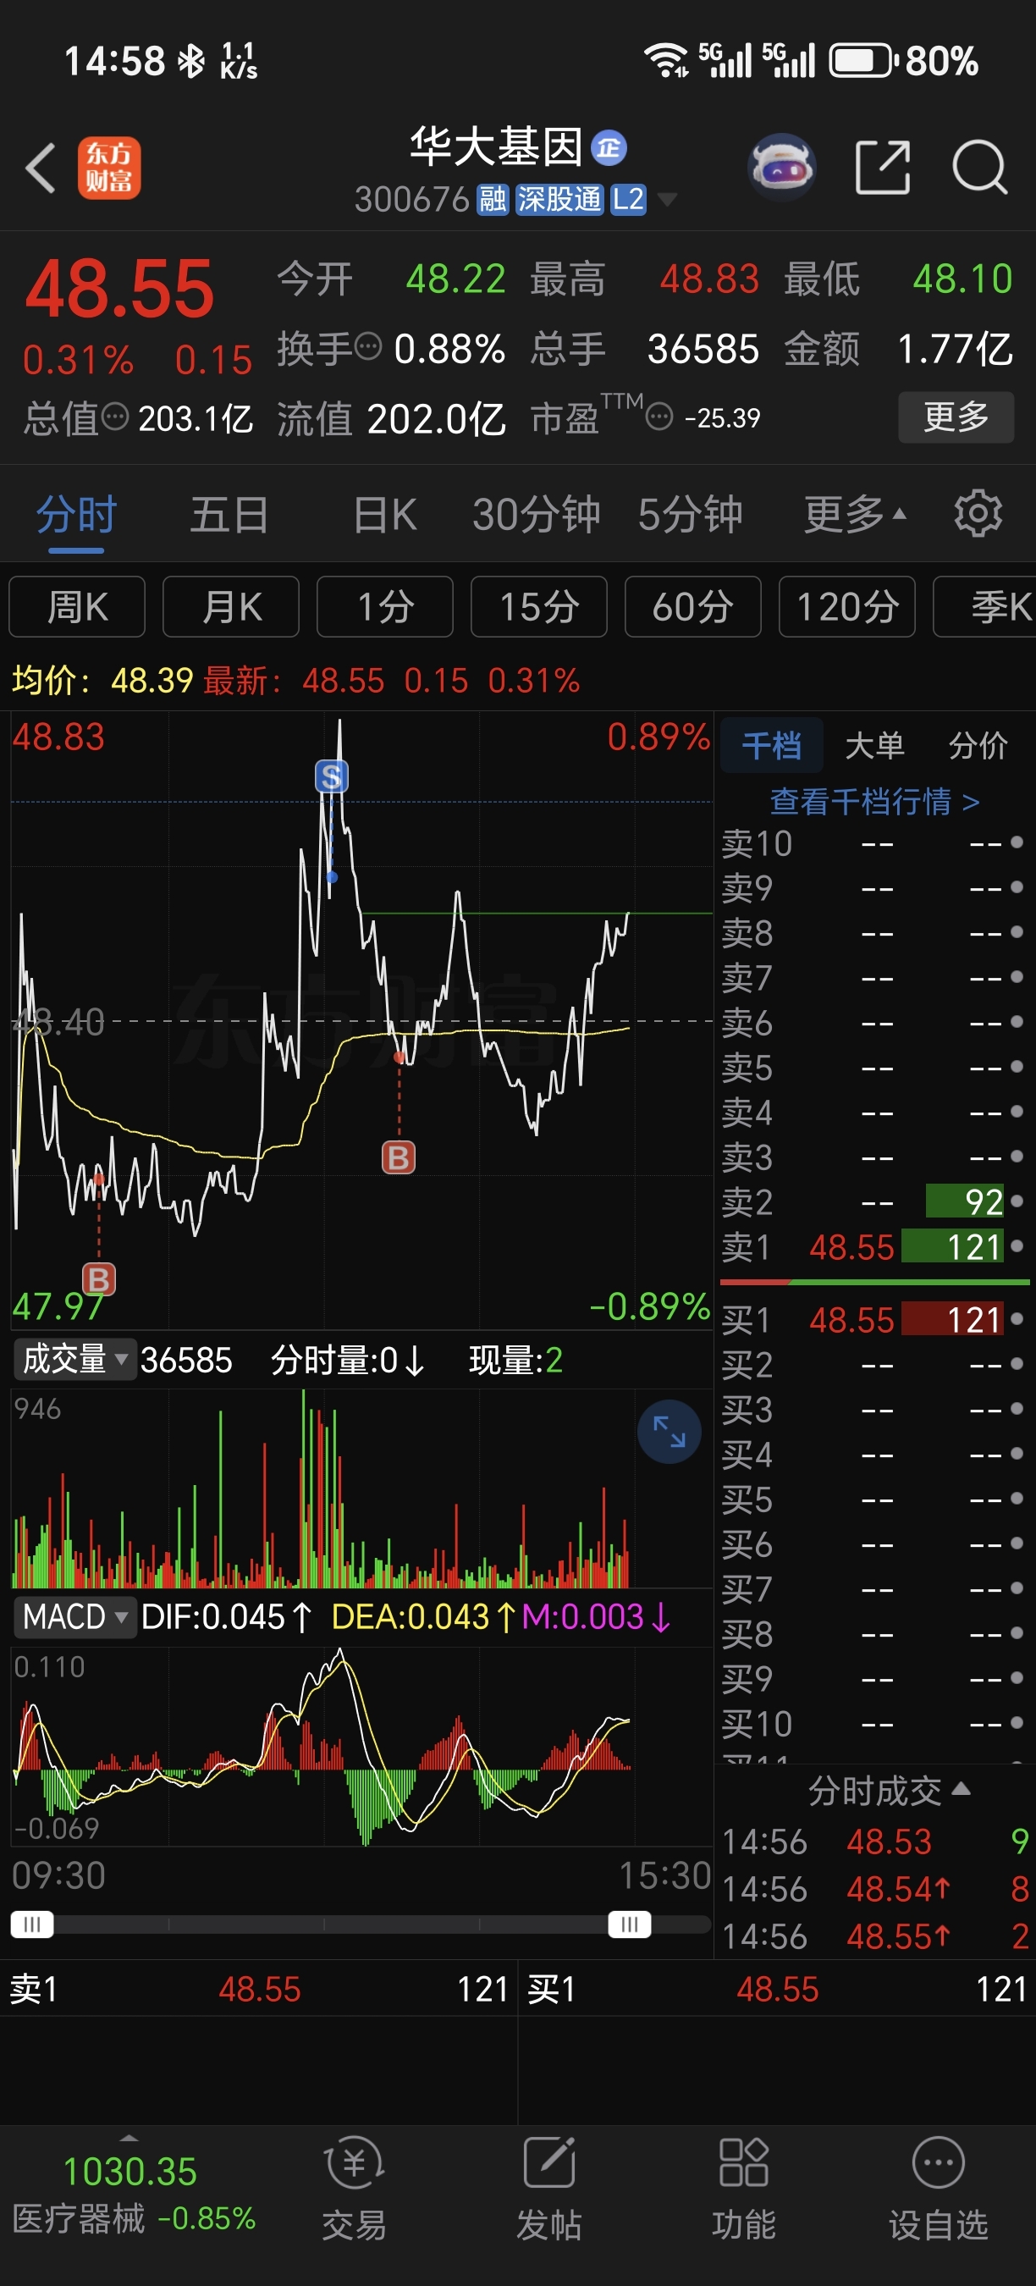Select 月K period button
Screen dimensions: 1036x2286
point(230,606)
